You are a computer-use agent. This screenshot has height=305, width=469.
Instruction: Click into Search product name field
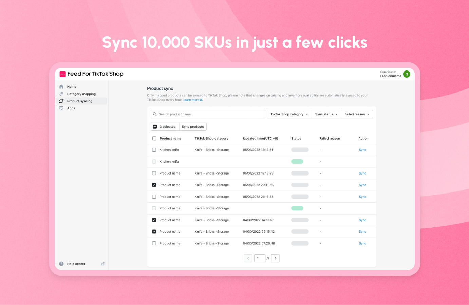click(x=208, y=114)
